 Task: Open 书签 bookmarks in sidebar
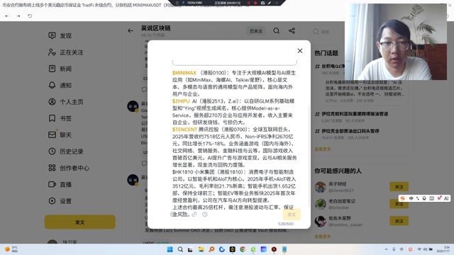(x=60, y=118)
